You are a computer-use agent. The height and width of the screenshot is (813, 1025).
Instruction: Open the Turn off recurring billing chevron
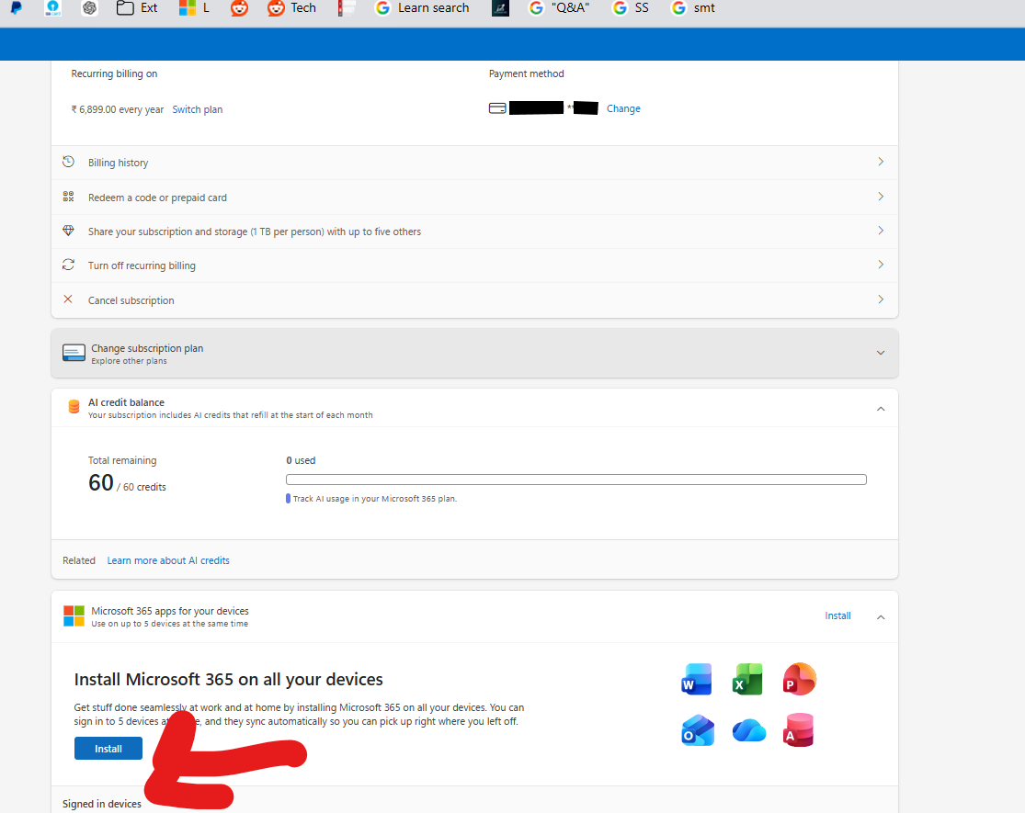[x=881, y=265]
